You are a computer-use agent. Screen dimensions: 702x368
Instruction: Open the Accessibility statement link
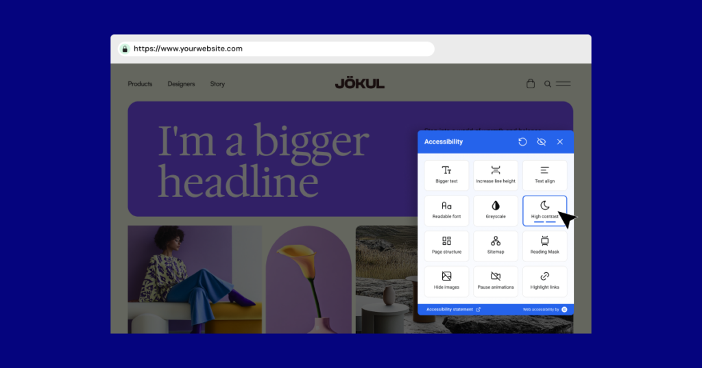click(x=453, y=309)
